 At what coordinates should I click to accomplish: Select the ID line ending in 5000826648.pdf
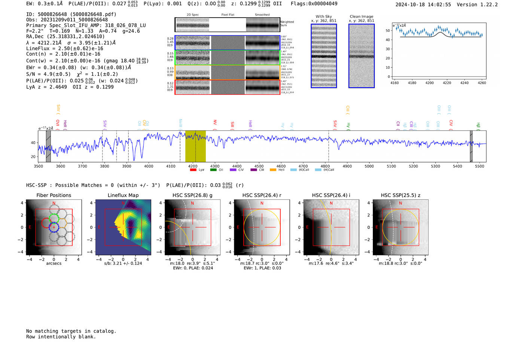coord(71,14)
